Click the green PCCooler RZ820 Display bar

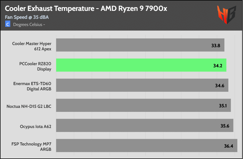point(141,65)
